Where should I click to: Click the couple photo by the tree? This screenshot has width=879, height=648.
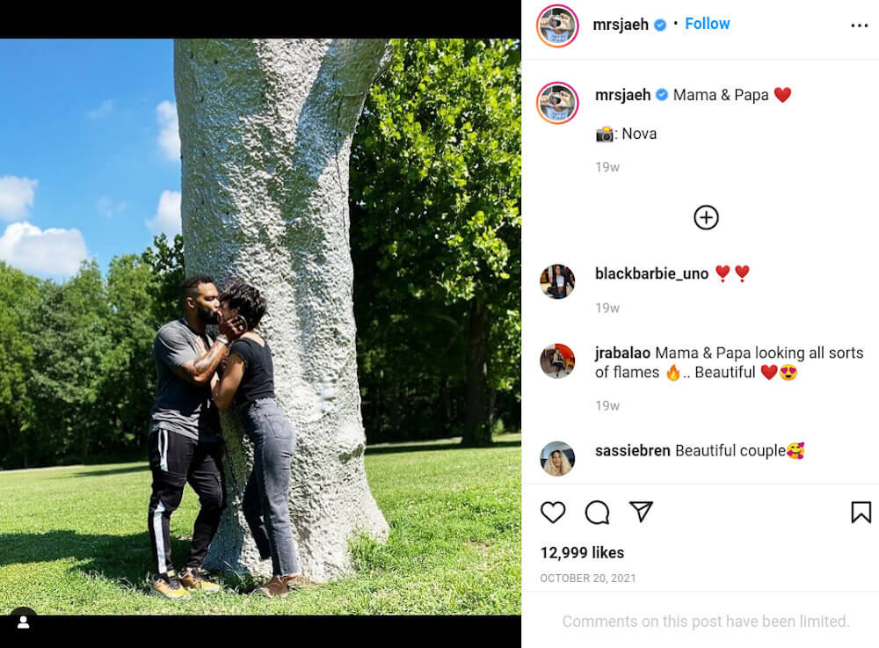(260, 326)
